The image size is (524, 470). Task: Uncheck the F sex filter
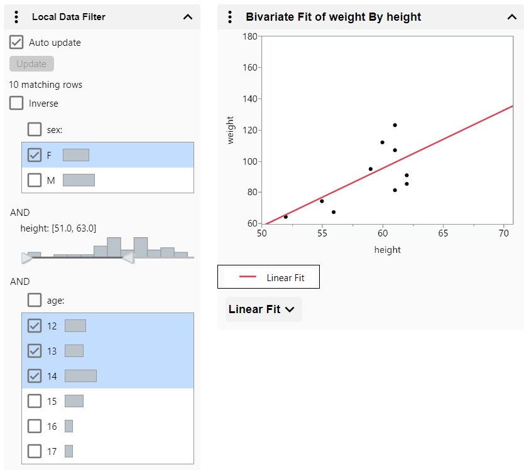(35, 154)
